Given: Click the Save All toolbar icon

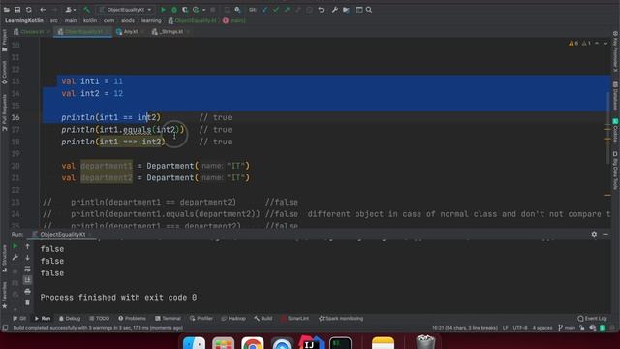Looking at the screenshot, I should coord(17,10).
